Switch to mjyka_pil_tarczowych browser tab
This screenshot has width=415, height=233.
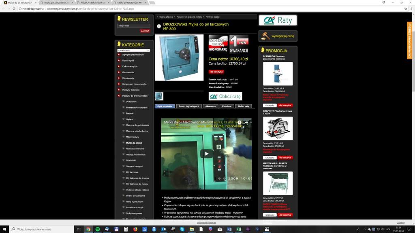[56, 3]
